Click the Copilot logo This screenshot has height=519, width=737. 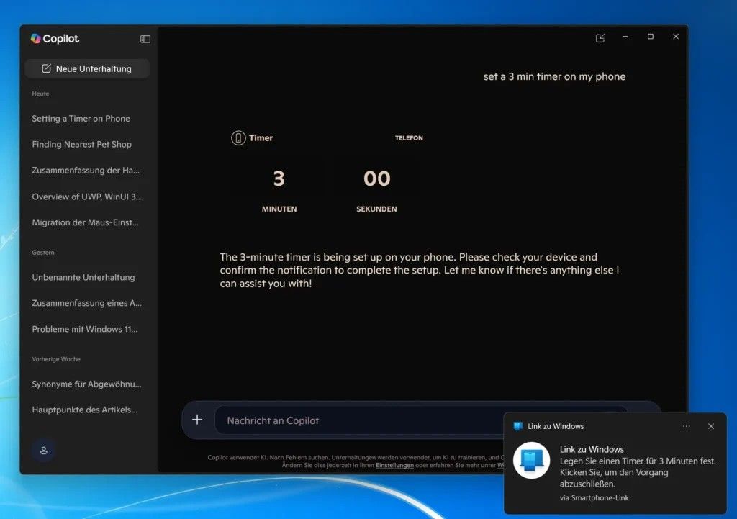tap(36, 39)
